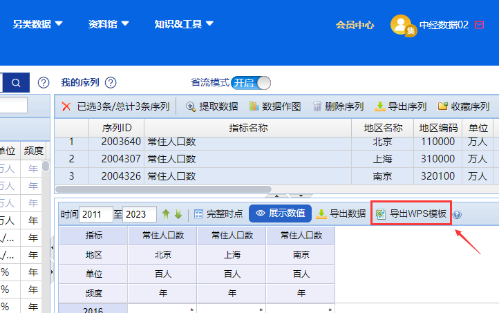Expand the 另类数据 dropdown menu
Screen dimensions: 499x313
click(x=37, y=24)
